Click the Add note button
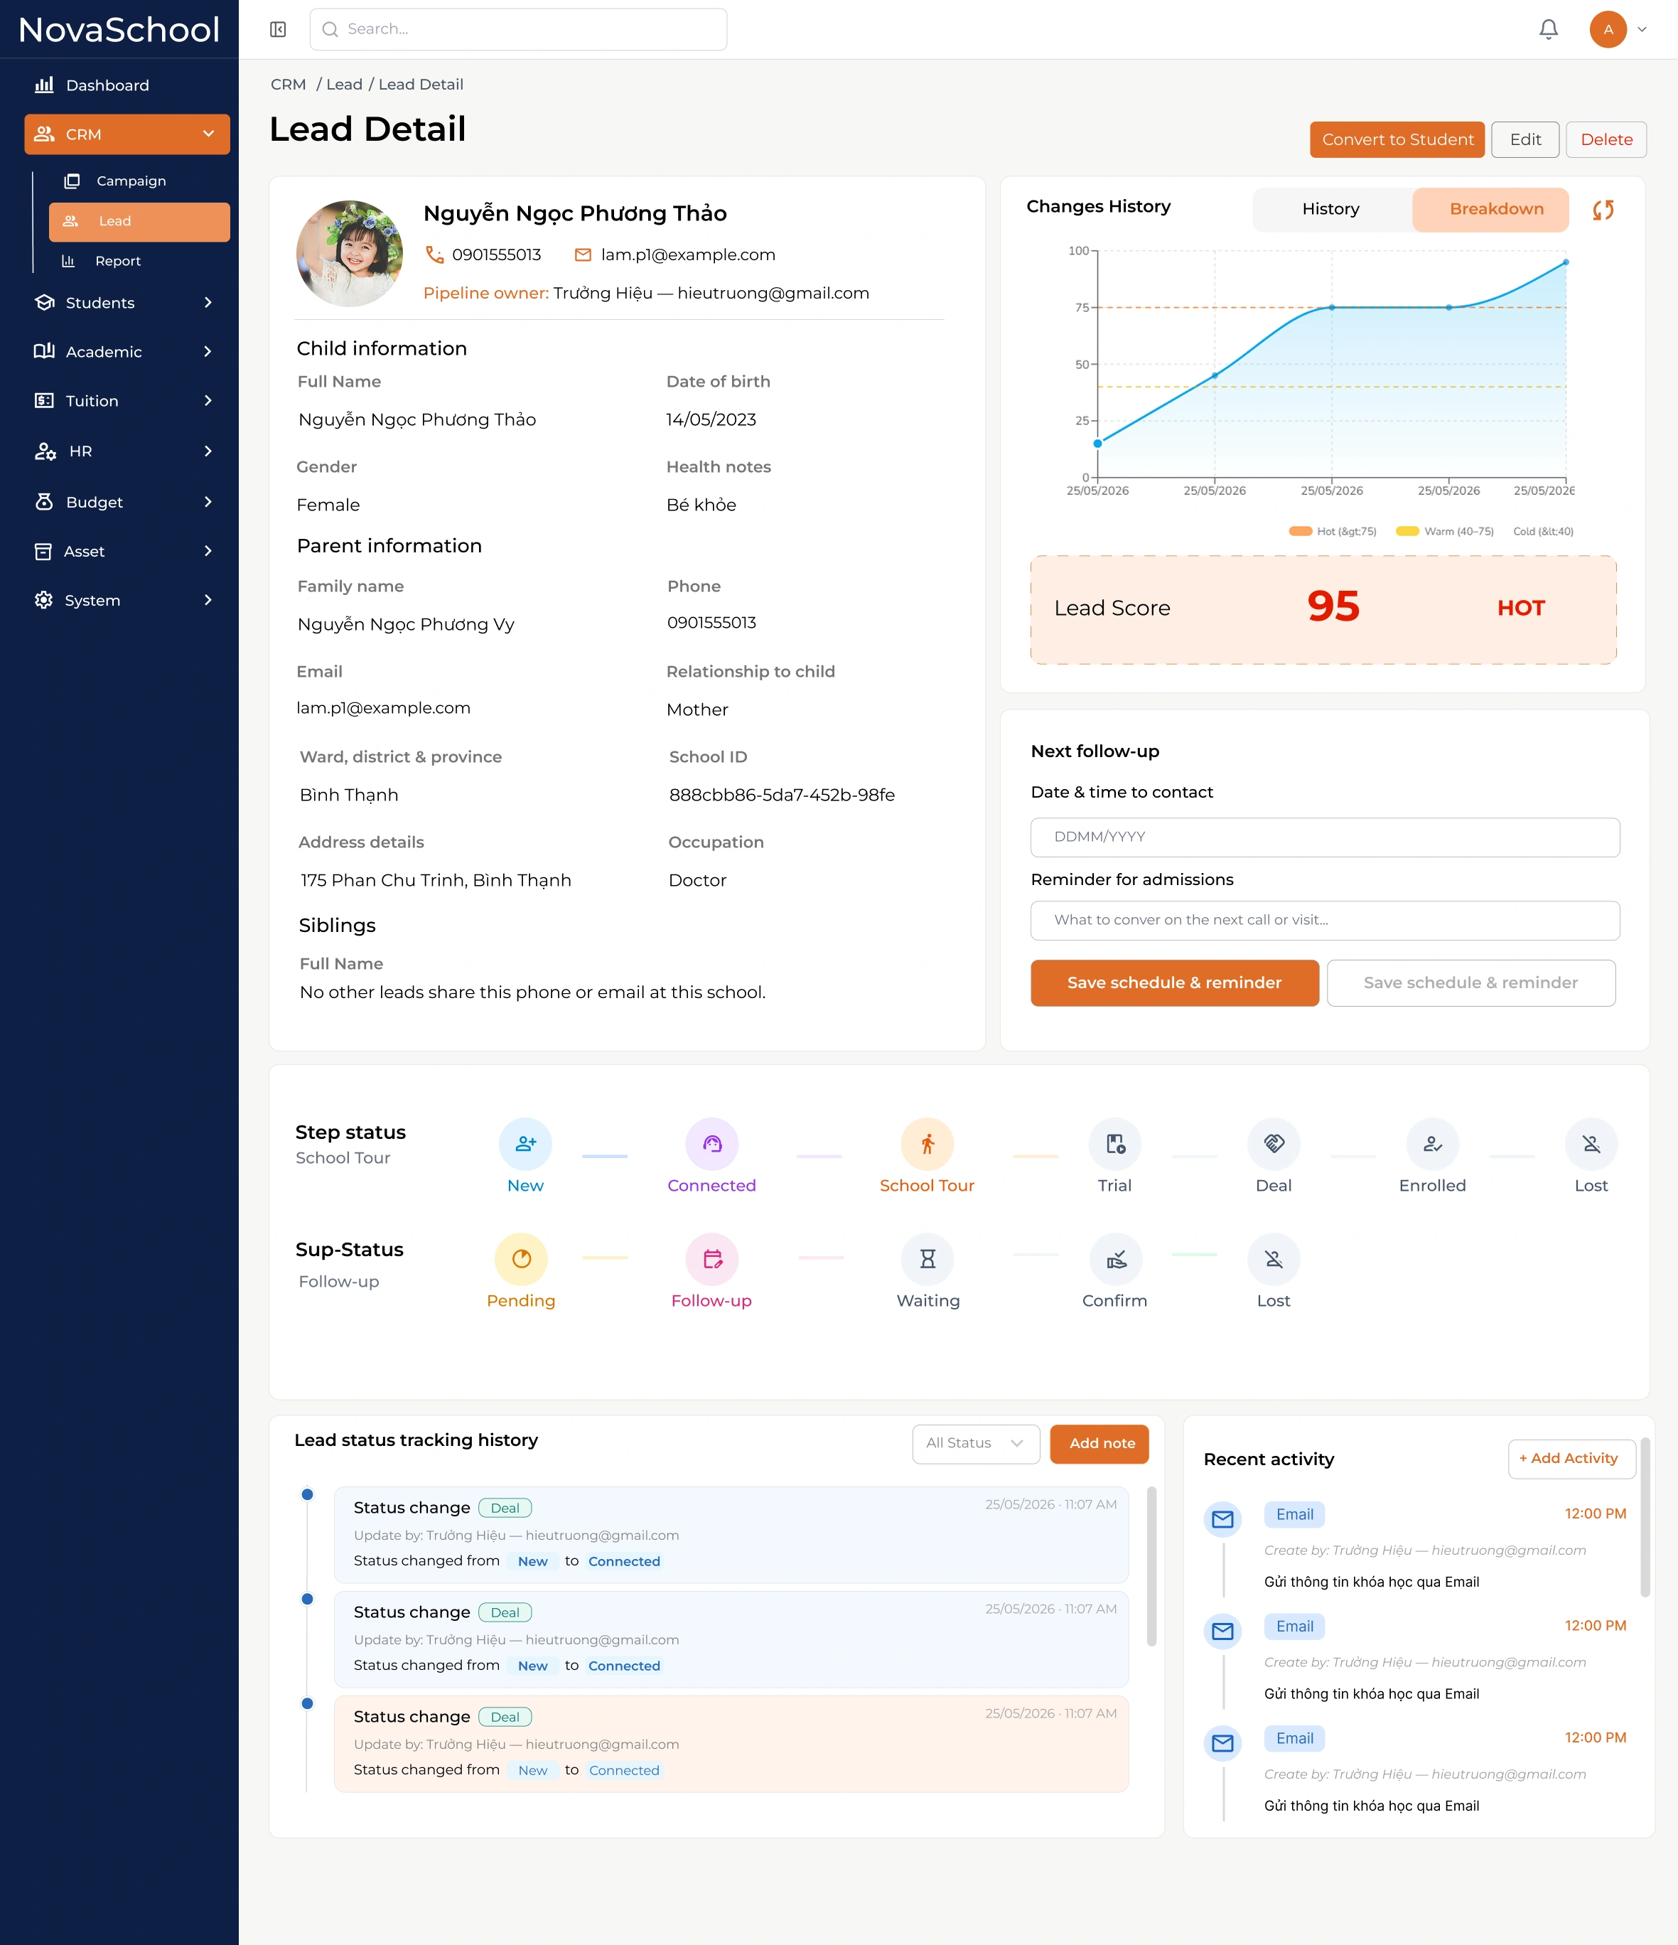Screen dimensions: 1678x1945 point(1102,1443)
